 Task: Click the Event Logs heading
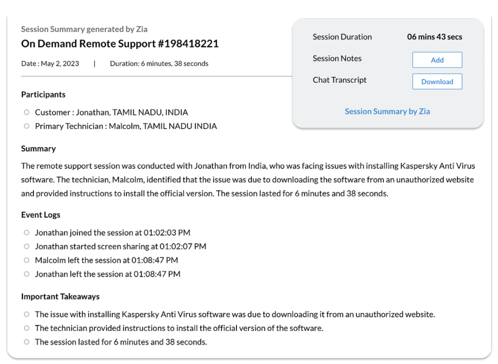pyautogui.click(x=41, y=215)
